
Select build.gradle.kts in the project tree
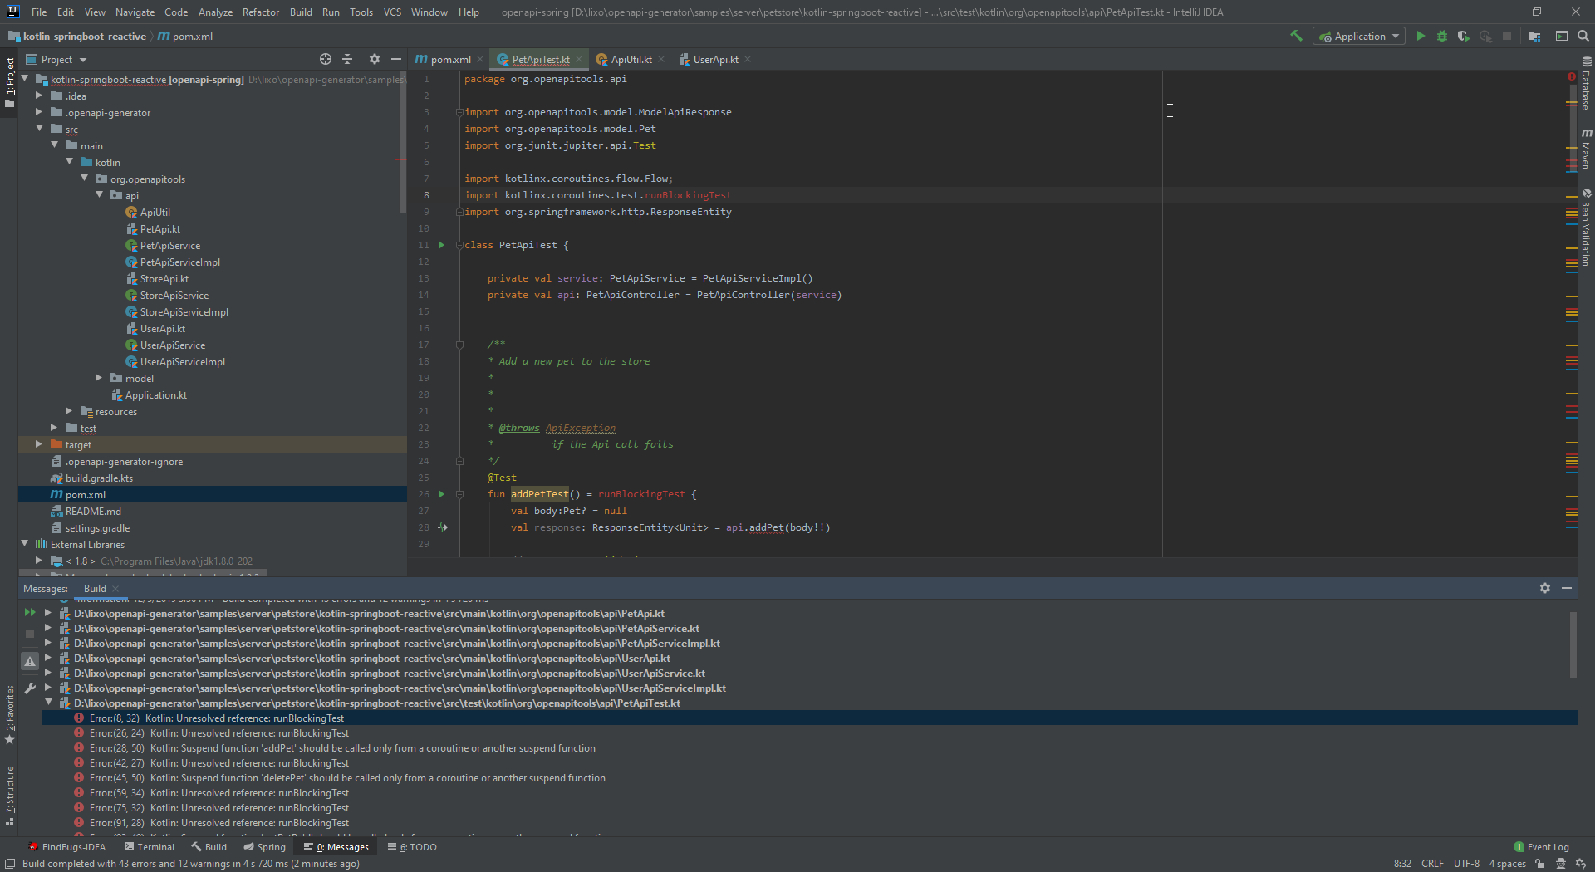(99, 478)
